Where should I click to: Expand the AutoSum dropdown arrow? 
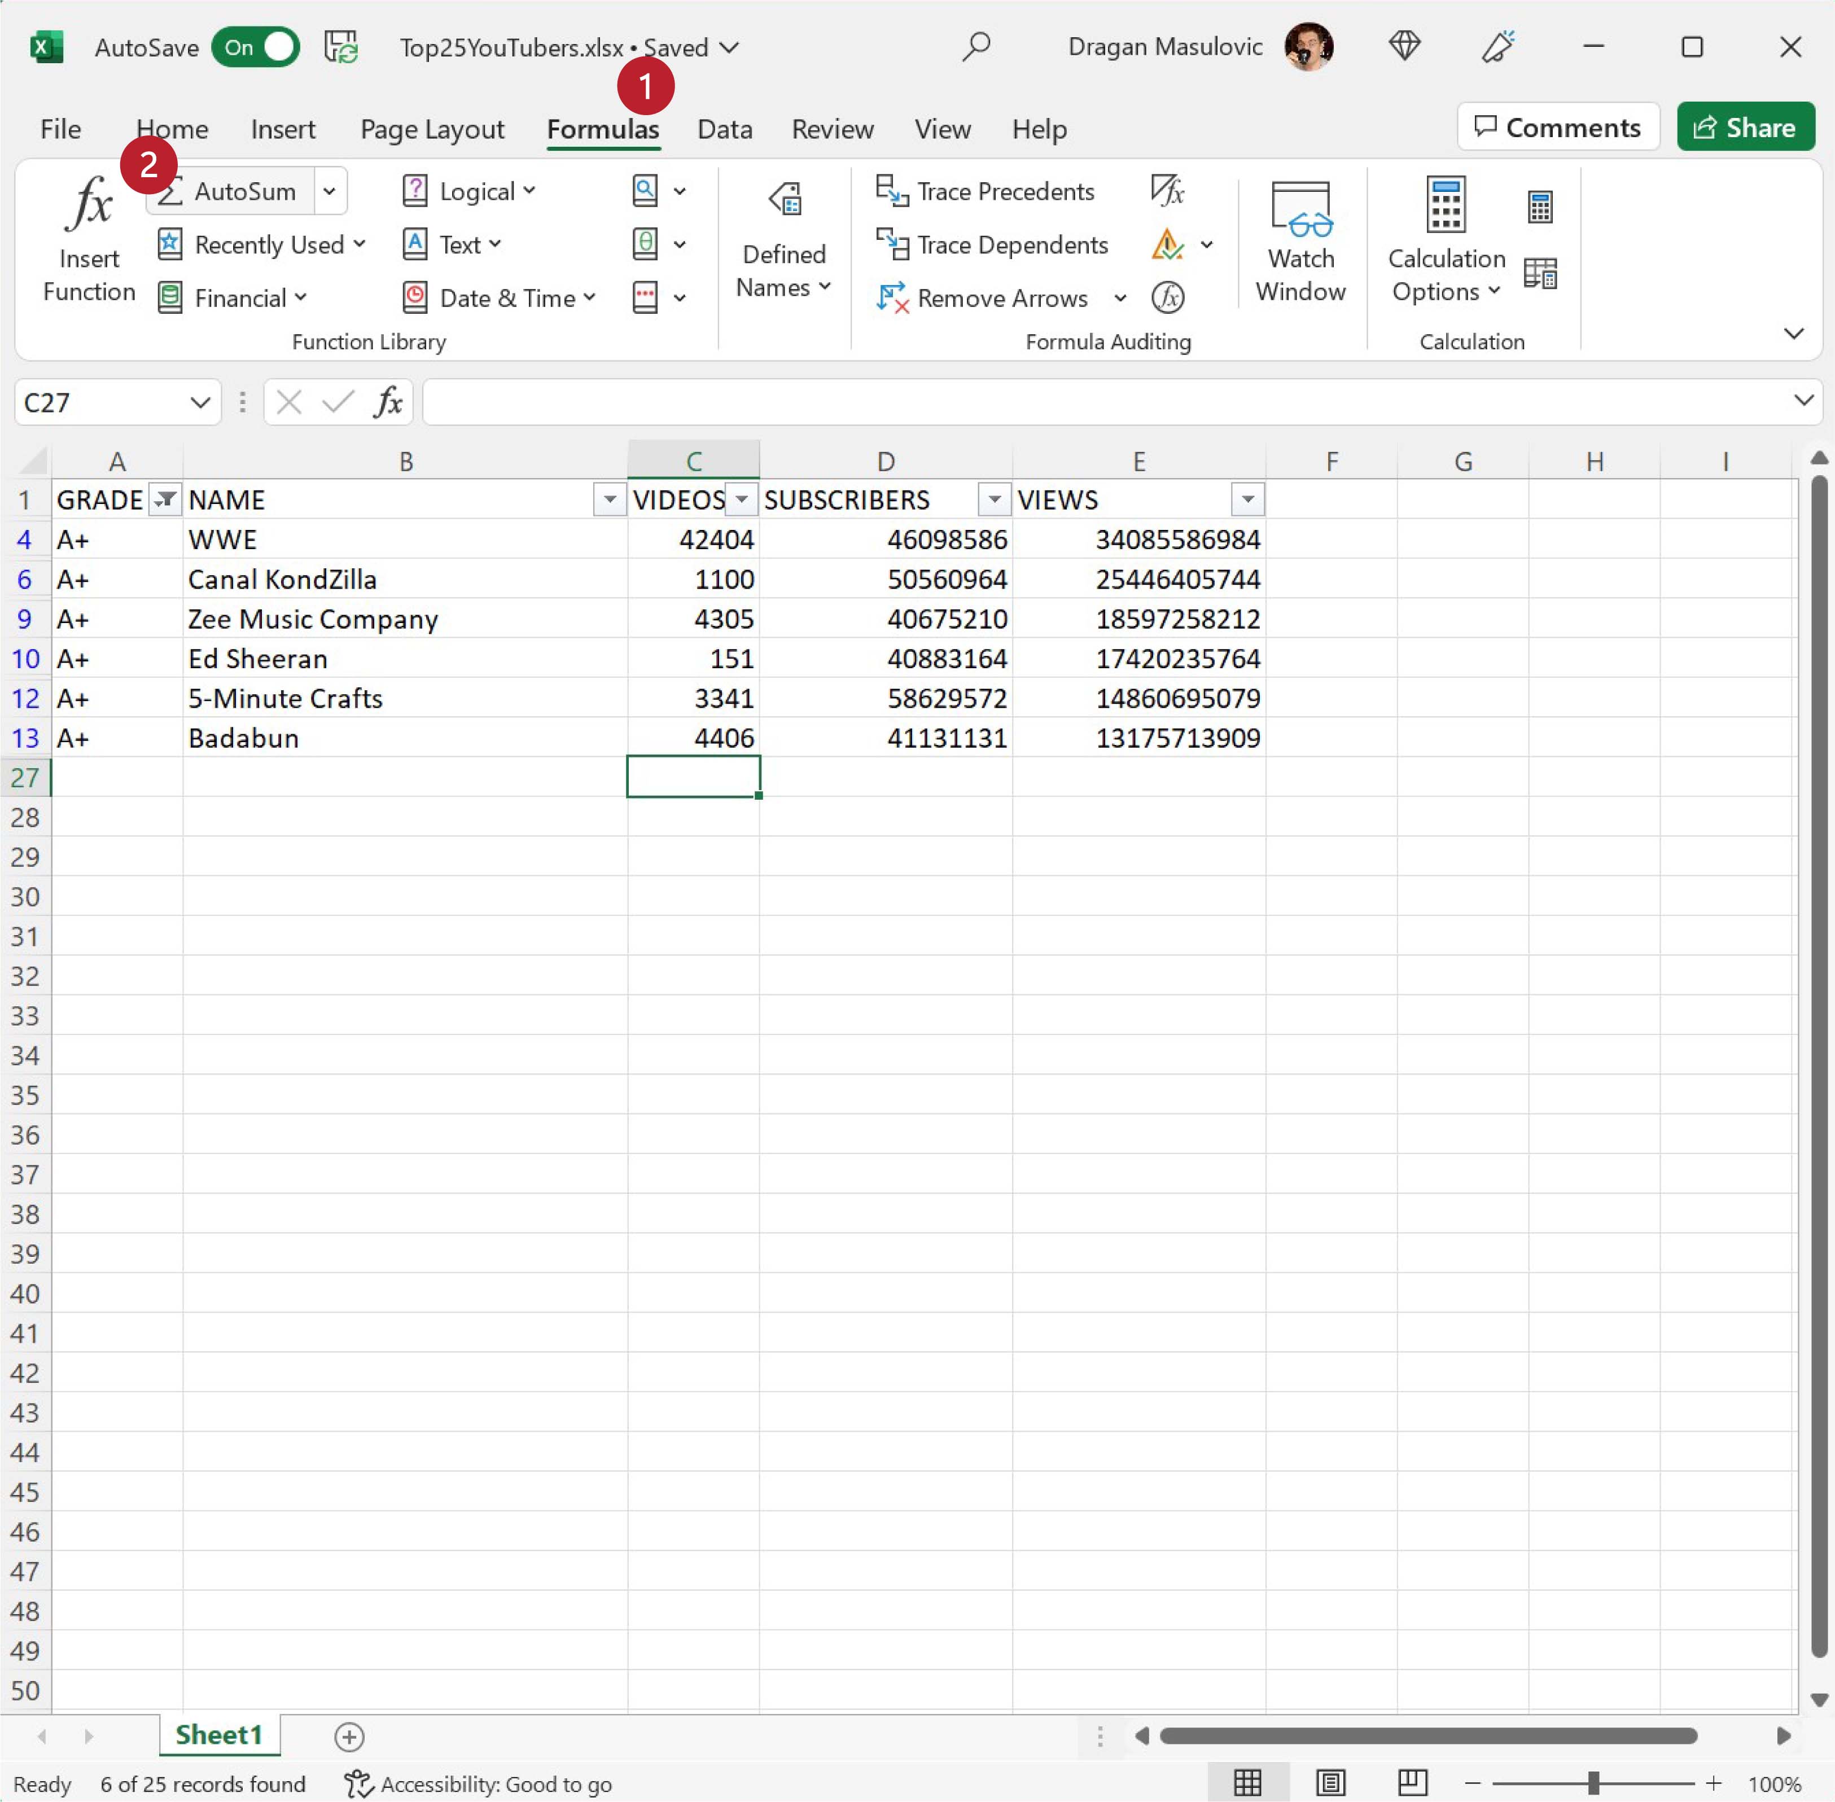click(x=329, y=191)
